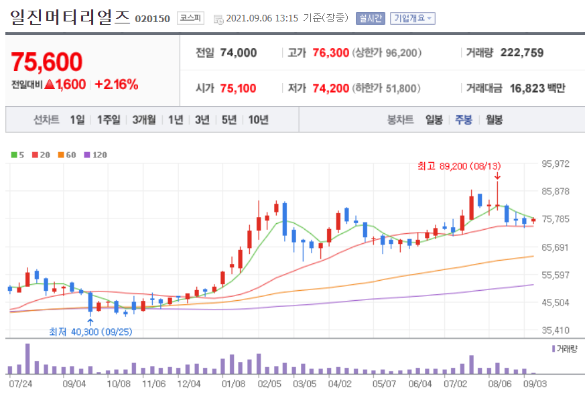This screenshot has height=396, width=585.
Task: Select the 1일 line chart tab
Action: click(x=77, y=120)
